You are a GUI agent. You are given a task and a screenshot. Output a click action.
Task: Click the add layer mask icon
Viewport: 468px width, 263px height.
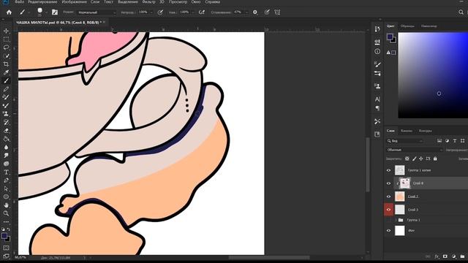(x=445, y=256)
